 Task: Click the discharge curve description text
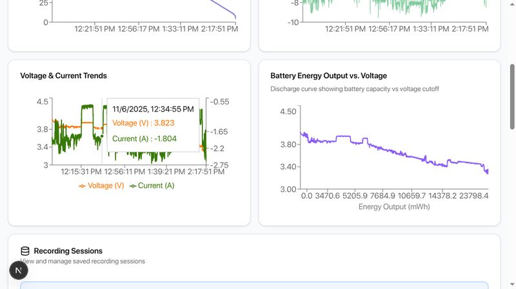(354, 89)
